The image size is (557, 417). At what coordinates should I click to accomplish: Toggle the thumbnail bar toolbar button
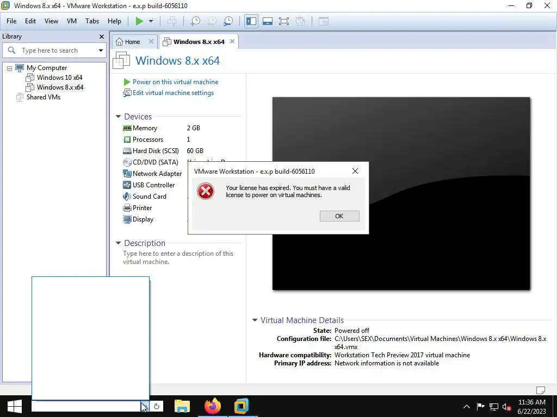tap(268, 21)
